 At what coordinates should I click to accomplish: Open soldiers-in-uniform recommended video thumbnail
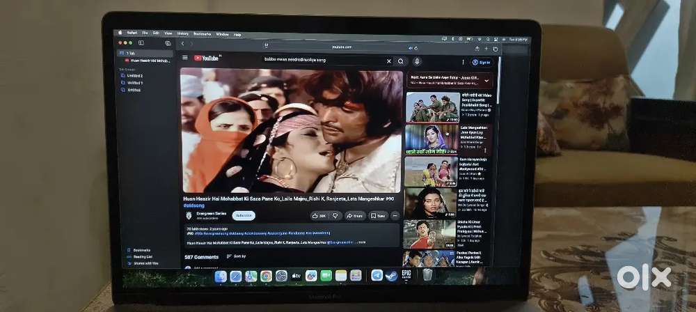pyautogui.click(x=433, y=107)
